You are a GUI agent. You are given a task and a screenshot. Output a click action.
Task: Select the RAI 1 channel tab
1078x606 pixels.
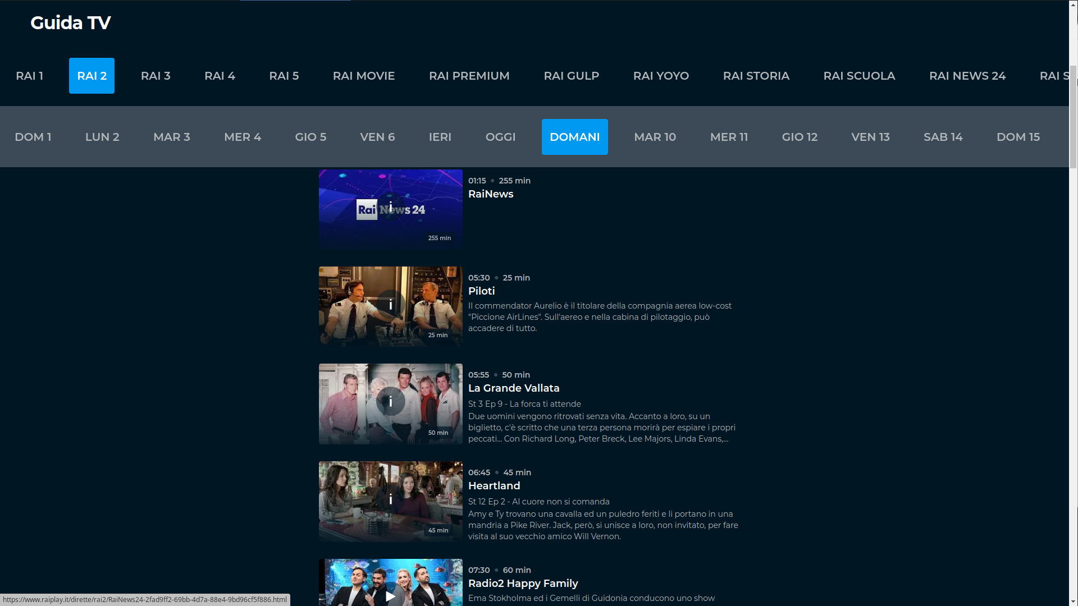click(29, 76)
